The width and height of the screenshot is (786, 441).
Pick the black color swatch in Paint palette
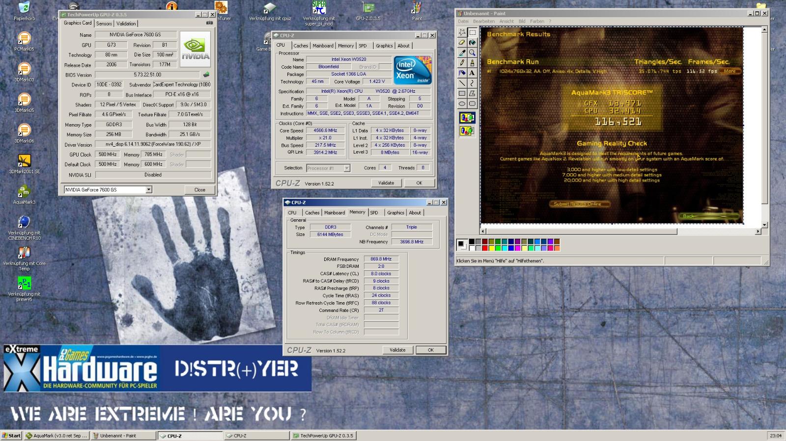tap(472, 242)
